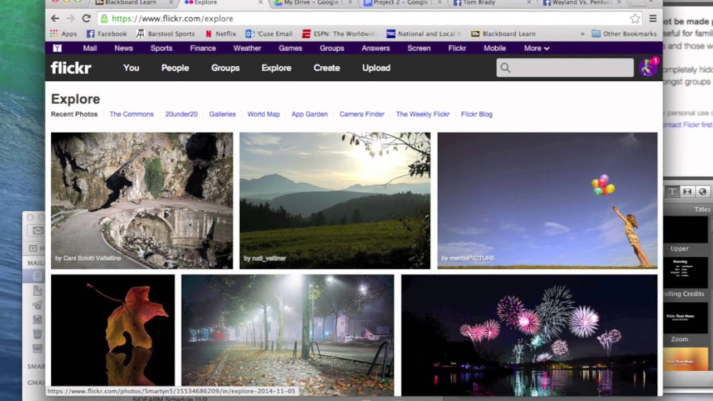This screenshot has height=401, width=713.
Task: Open the You menu on Flickr
Action: pos(131,68)
